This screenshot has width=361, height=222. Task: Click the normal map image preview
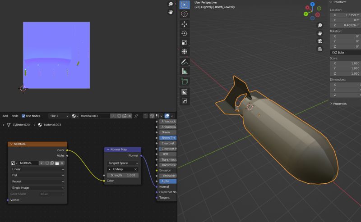(x=56, y=55)
